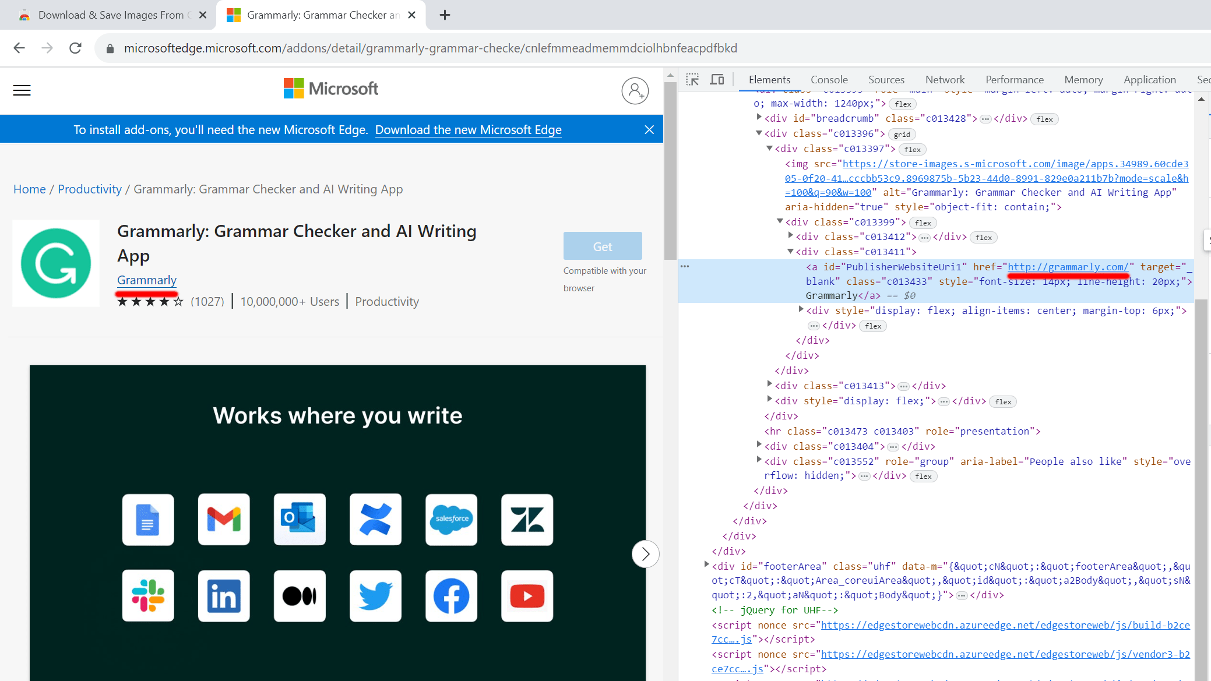The height and width of the screenshot is (681, 1211).
Task: Click the Get button
Action: [603, 246]
